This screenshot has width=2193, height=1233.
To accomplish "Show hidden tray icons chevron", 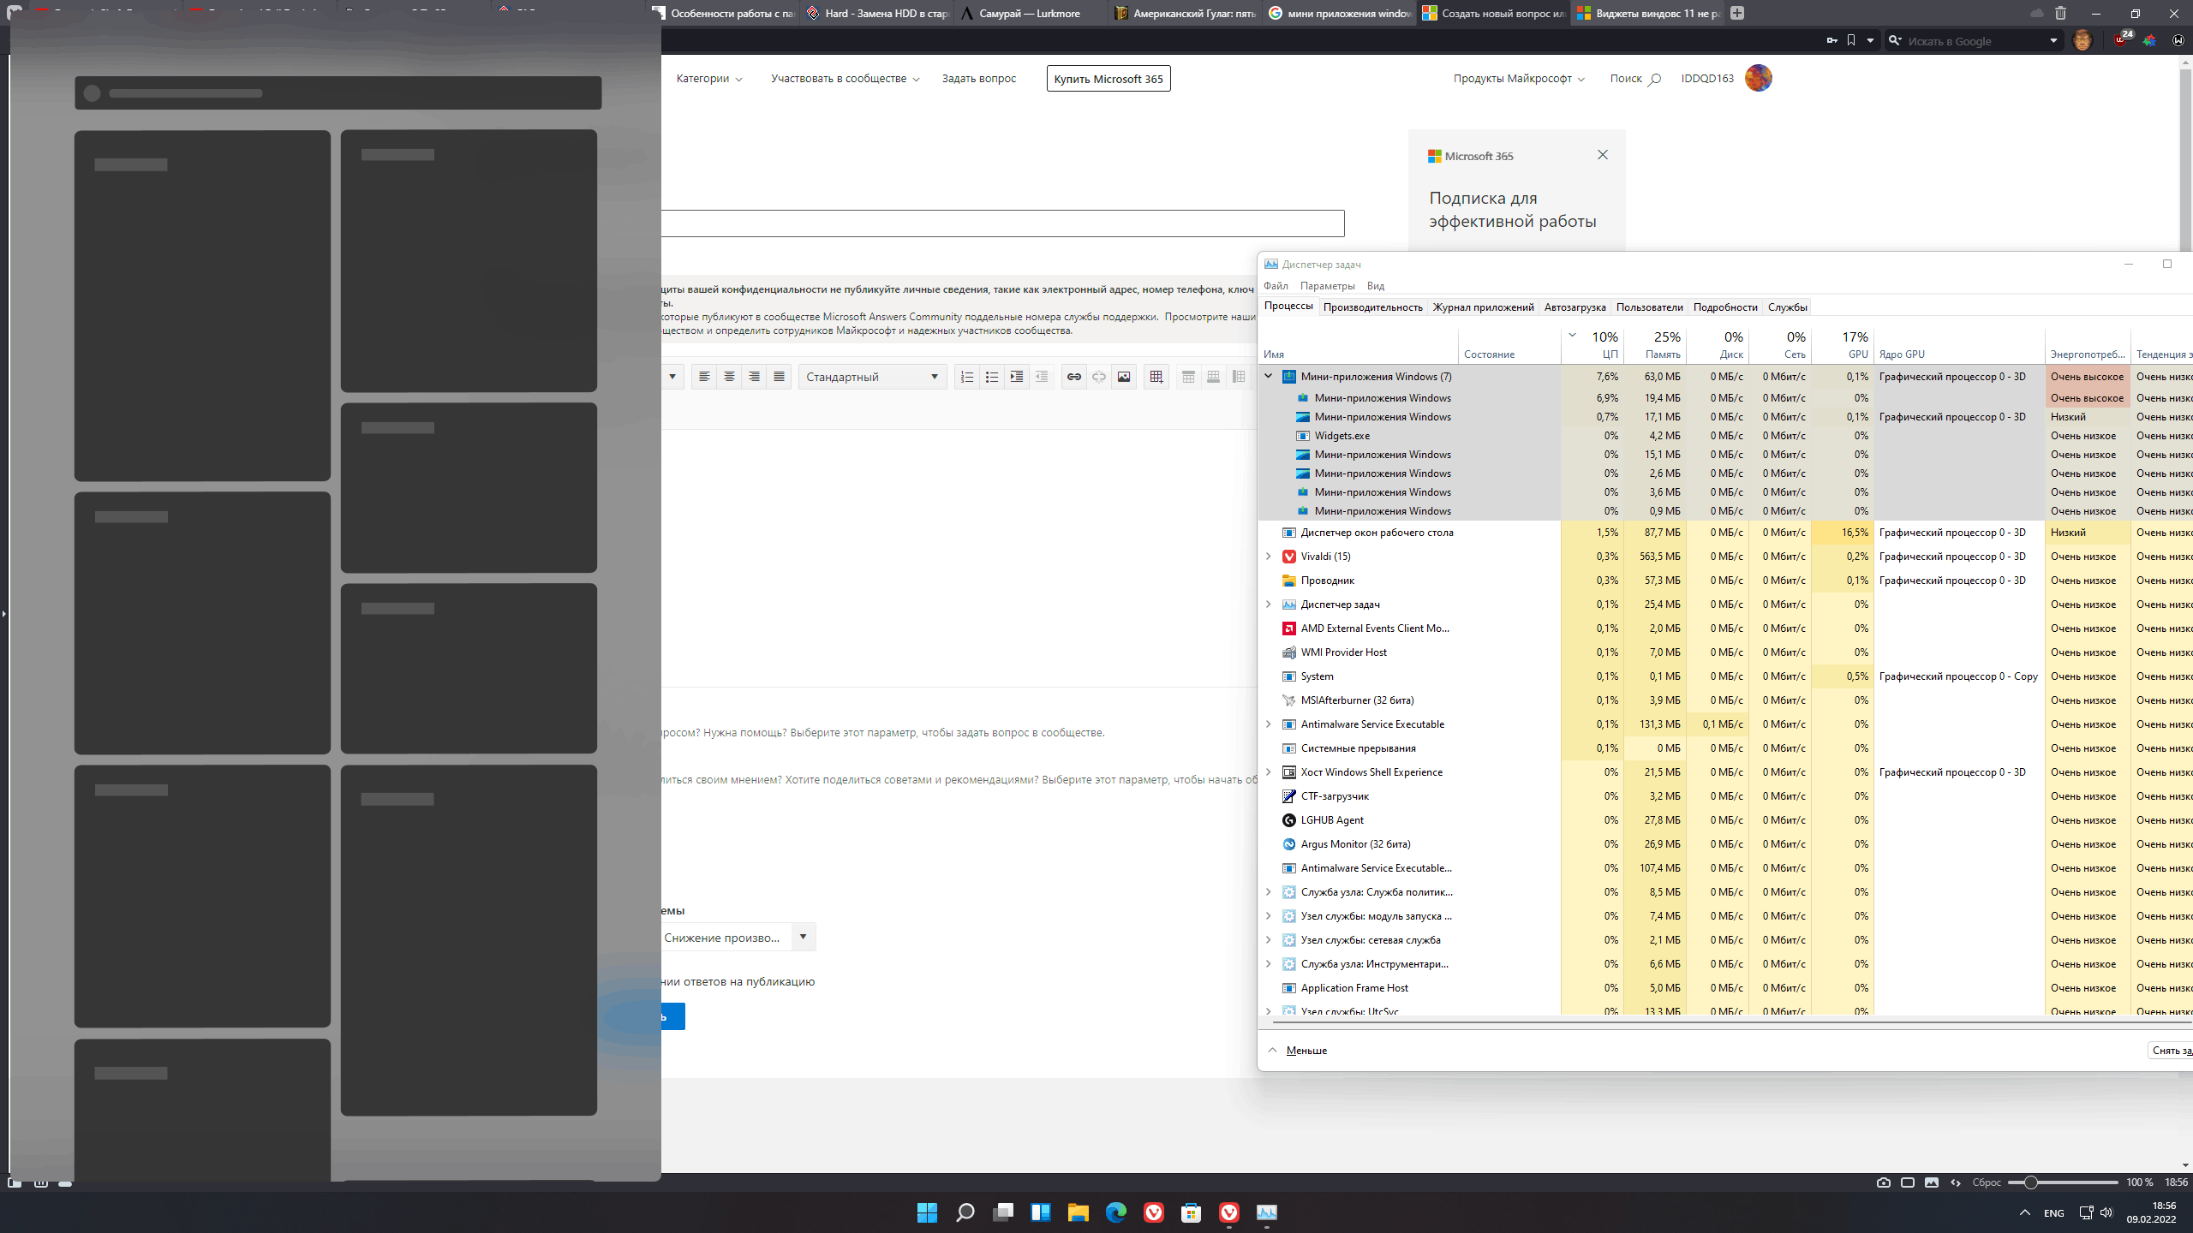I will pos(2025,1212).
